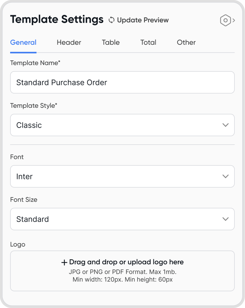Click the 'Drag and drop or upload logo here' text

[x=126, y=262]
